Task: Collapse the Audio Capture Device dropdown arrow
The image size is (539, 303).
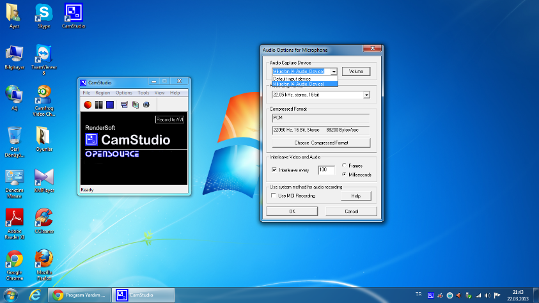Action: 334,72
